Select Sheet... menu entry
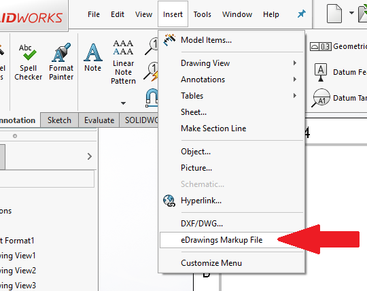The height and width of the screenshot is (291, 367). [x=232, y=112]
